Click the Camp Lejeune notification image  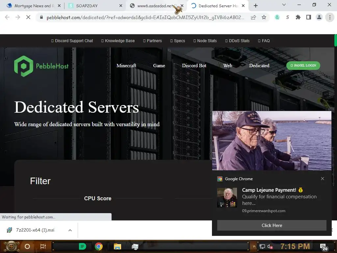[272, 141]
